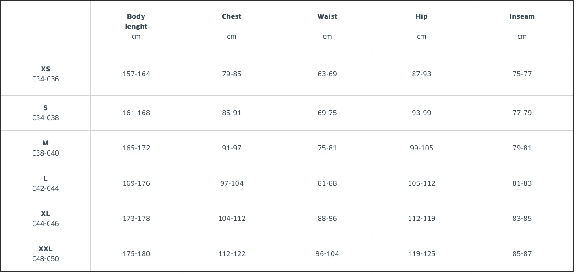The width and height of the screenshot is (576, 274).
Task: Click the Waist column header
Action: tap(327, 26)
